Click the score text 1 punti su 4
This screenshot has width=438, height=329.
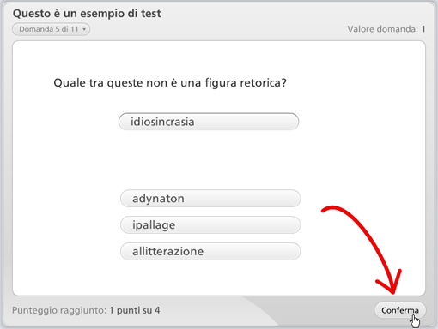pyautogui.click(x=135, y=310)
